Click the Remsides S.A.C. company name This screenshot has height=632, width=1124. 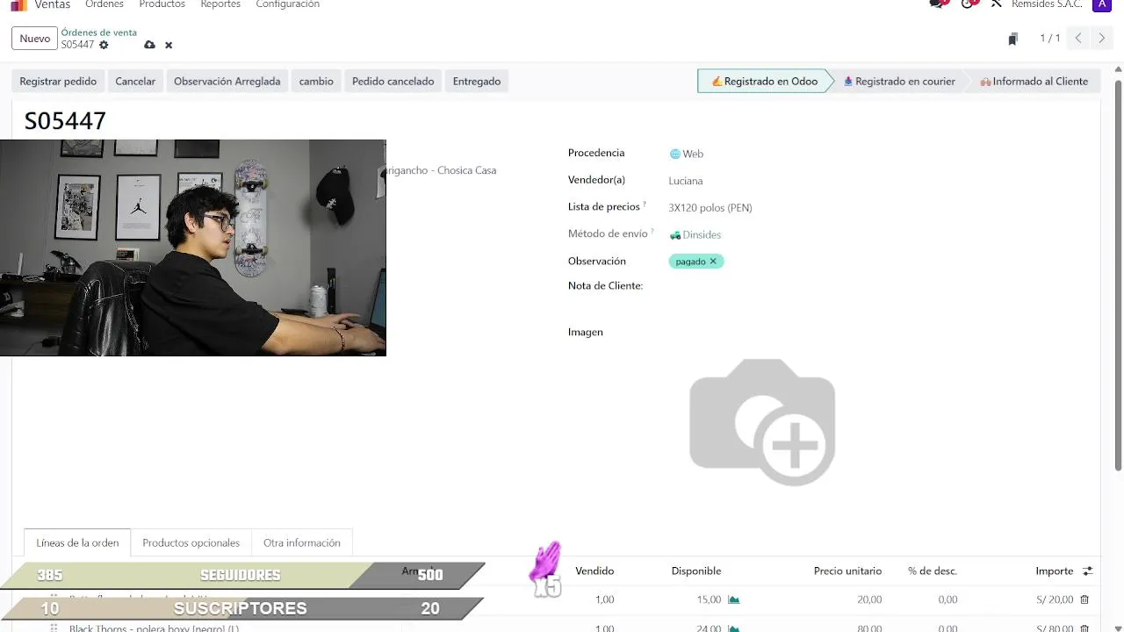[1047, 4]
